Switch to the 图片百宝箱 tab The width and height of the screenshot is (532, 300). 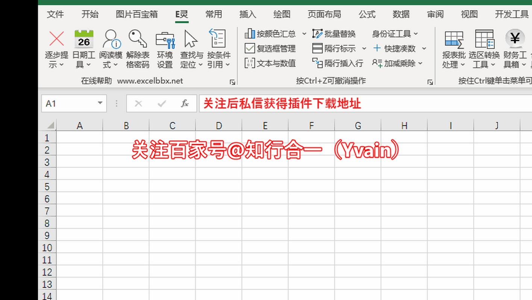pos(137,14)
